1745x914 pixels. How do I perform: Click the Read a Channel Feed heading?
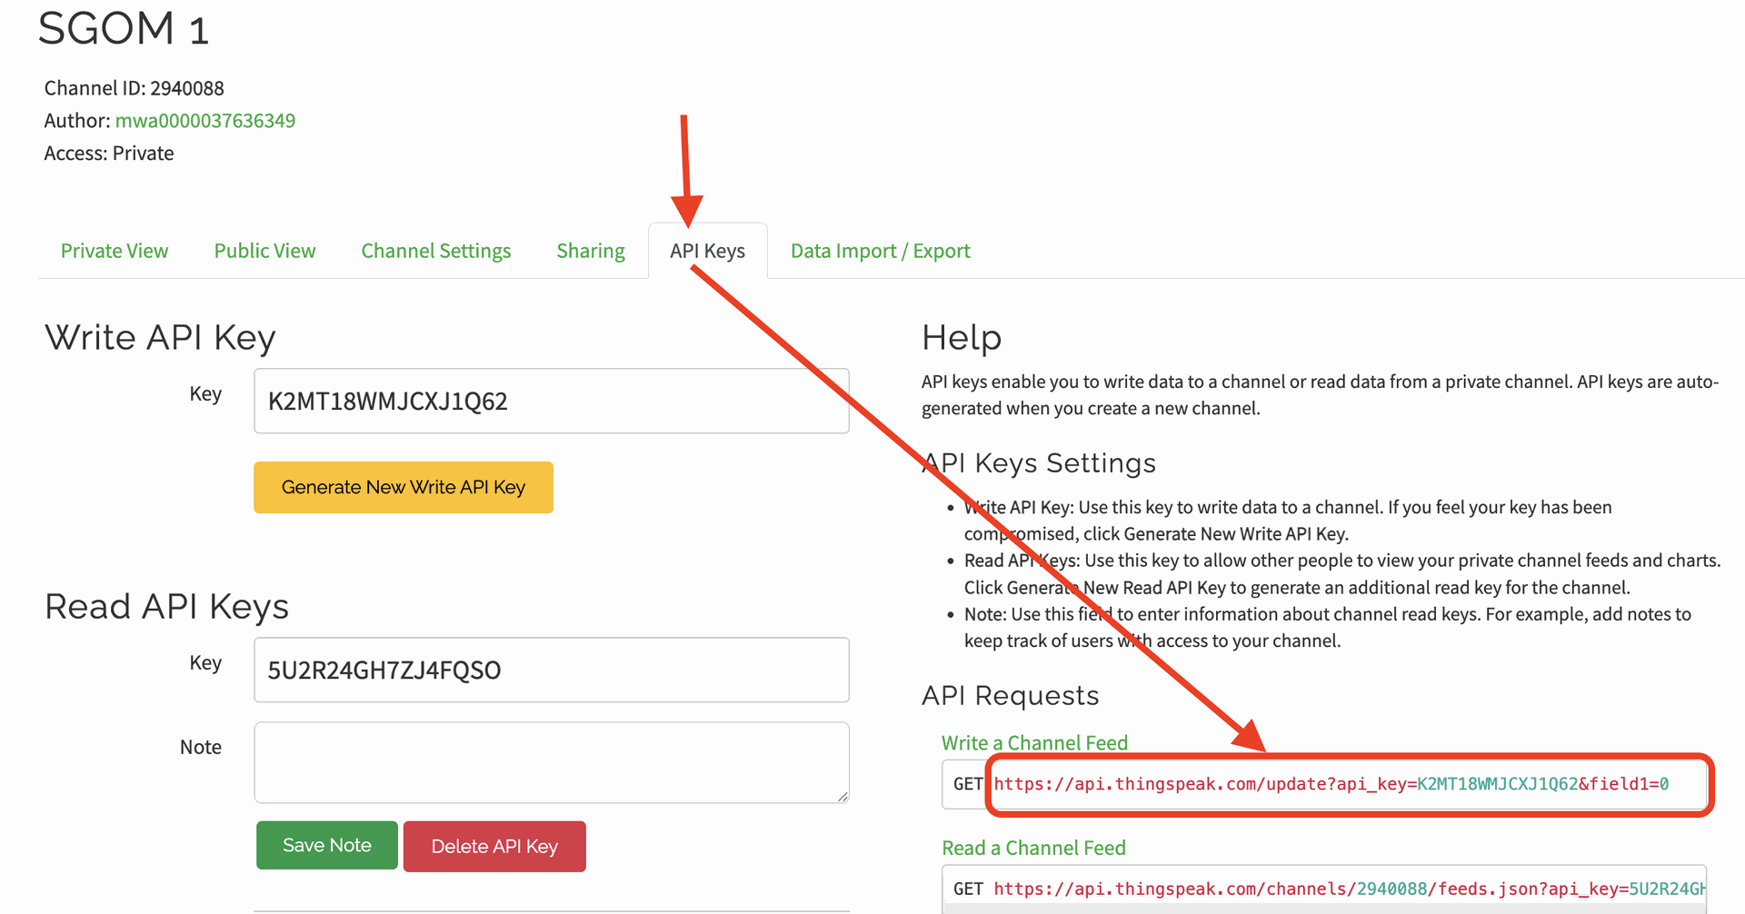1033,848
